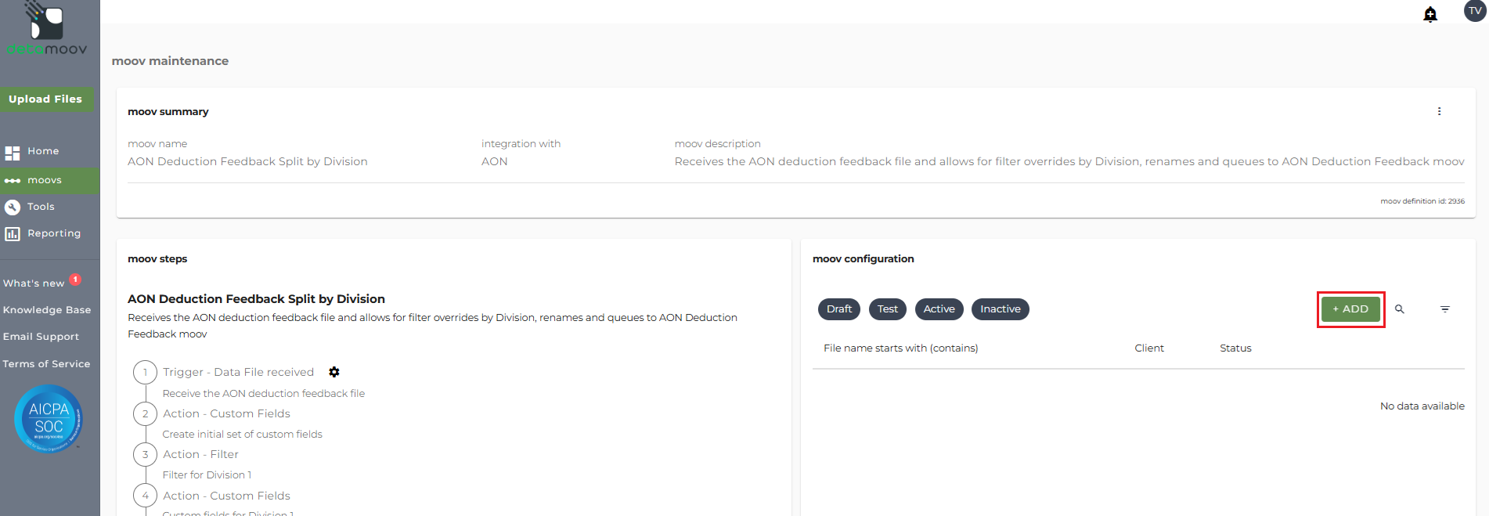Screen dimensions: 1489x516
Task: Click 'Receive the AON deduction feedback file' text
Action: 264,394
